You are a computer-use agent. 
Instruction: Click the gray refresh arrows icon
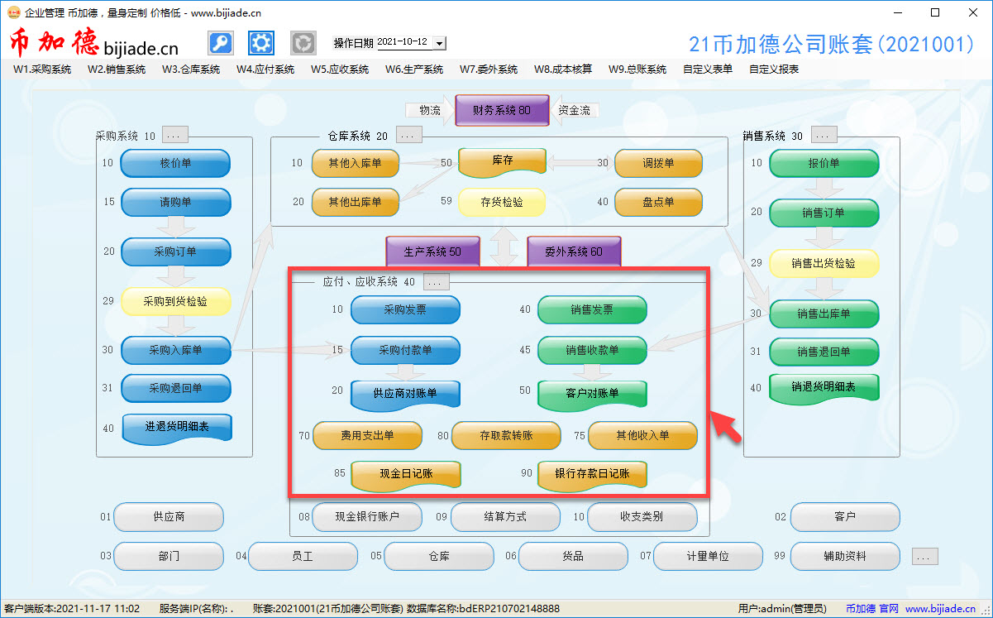click(x=303, y=43)
